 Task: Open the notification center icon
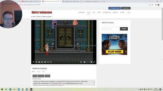tap(160, 89)
